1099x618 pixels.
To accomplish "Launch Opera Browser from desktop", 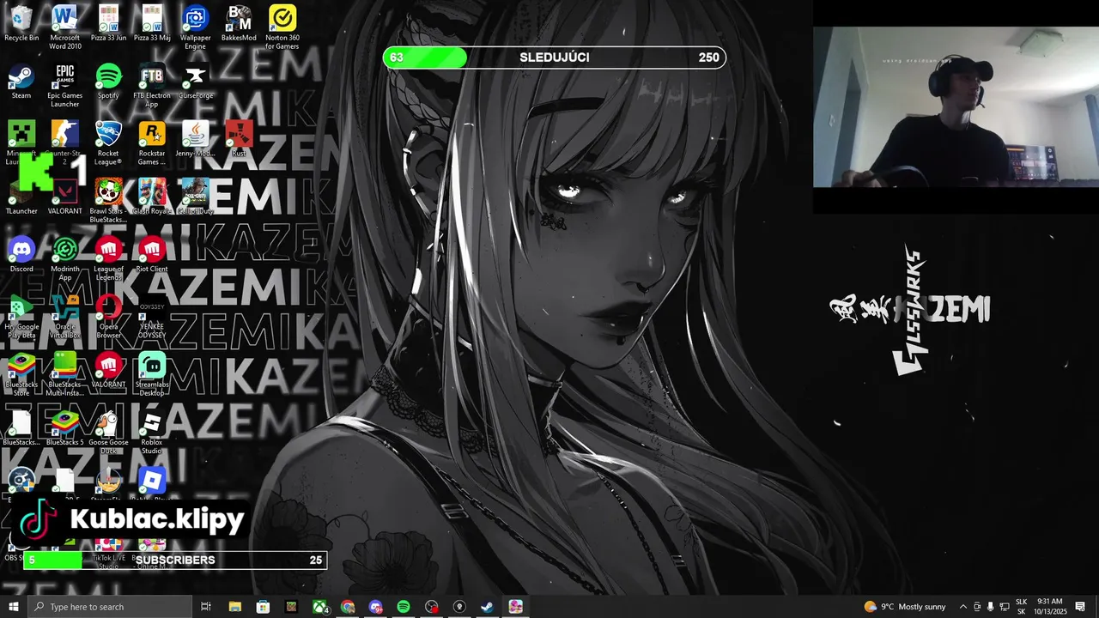I will point(108,316).
